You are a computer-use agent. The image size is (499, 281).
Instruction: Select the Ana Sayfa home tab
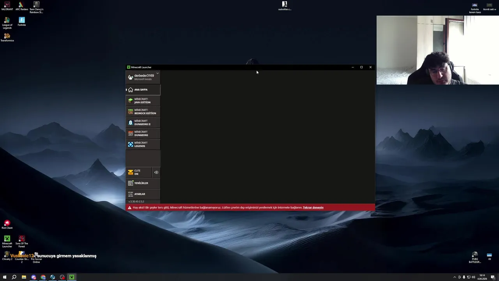pos(143,90)
